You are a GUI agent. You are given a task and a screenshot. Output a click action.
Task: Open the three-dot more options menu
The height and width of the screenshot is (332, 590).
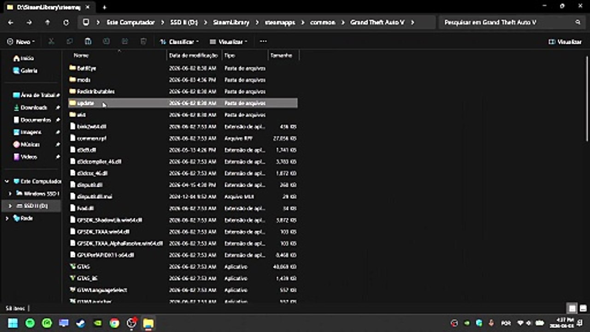pos(263,41)
